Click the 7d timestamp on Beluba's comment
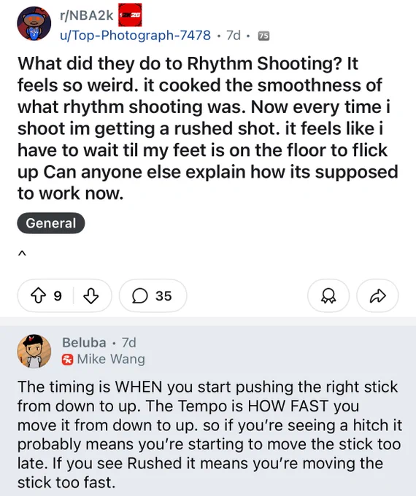 (x=129, y=342)
